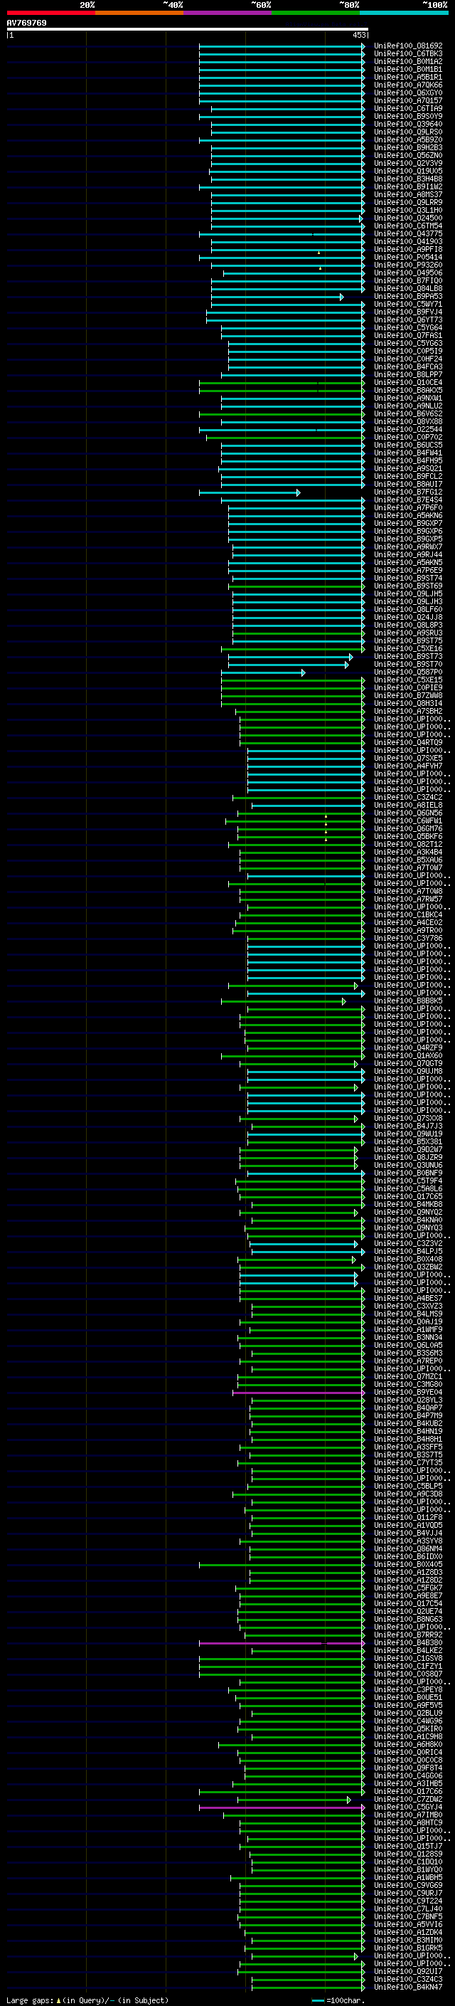455x2006 pixels.
Task: Click the green ~80% identity color bar
Action: (x=316, y=13)
